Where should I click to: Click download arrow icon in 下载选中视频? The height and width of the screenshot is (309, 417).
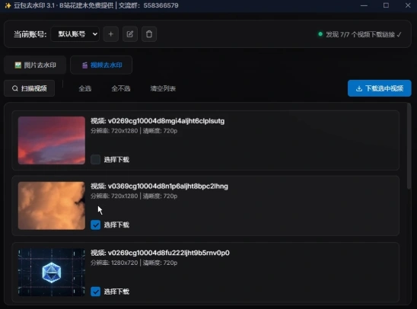pyautogui.click(x=359, y=88)
